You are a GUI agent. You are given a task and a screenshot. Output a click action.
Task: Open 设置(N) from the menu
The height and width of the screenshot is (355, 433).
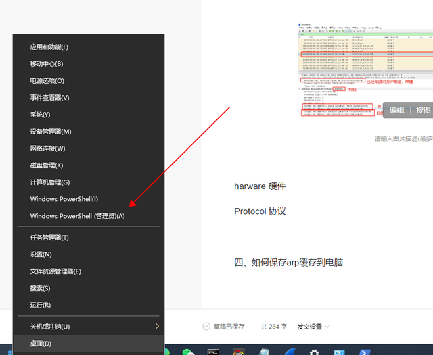(89, 254)
